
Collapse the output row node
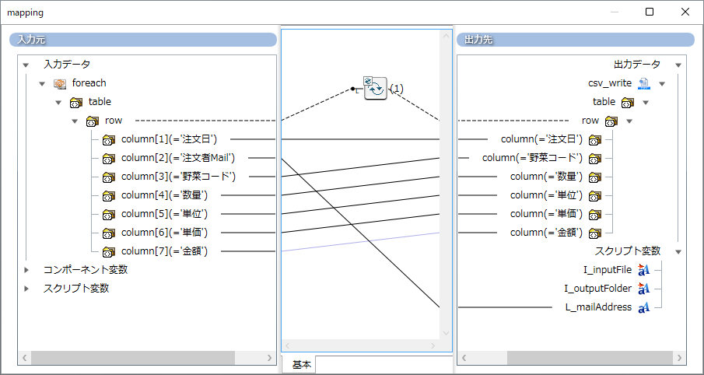629,121
